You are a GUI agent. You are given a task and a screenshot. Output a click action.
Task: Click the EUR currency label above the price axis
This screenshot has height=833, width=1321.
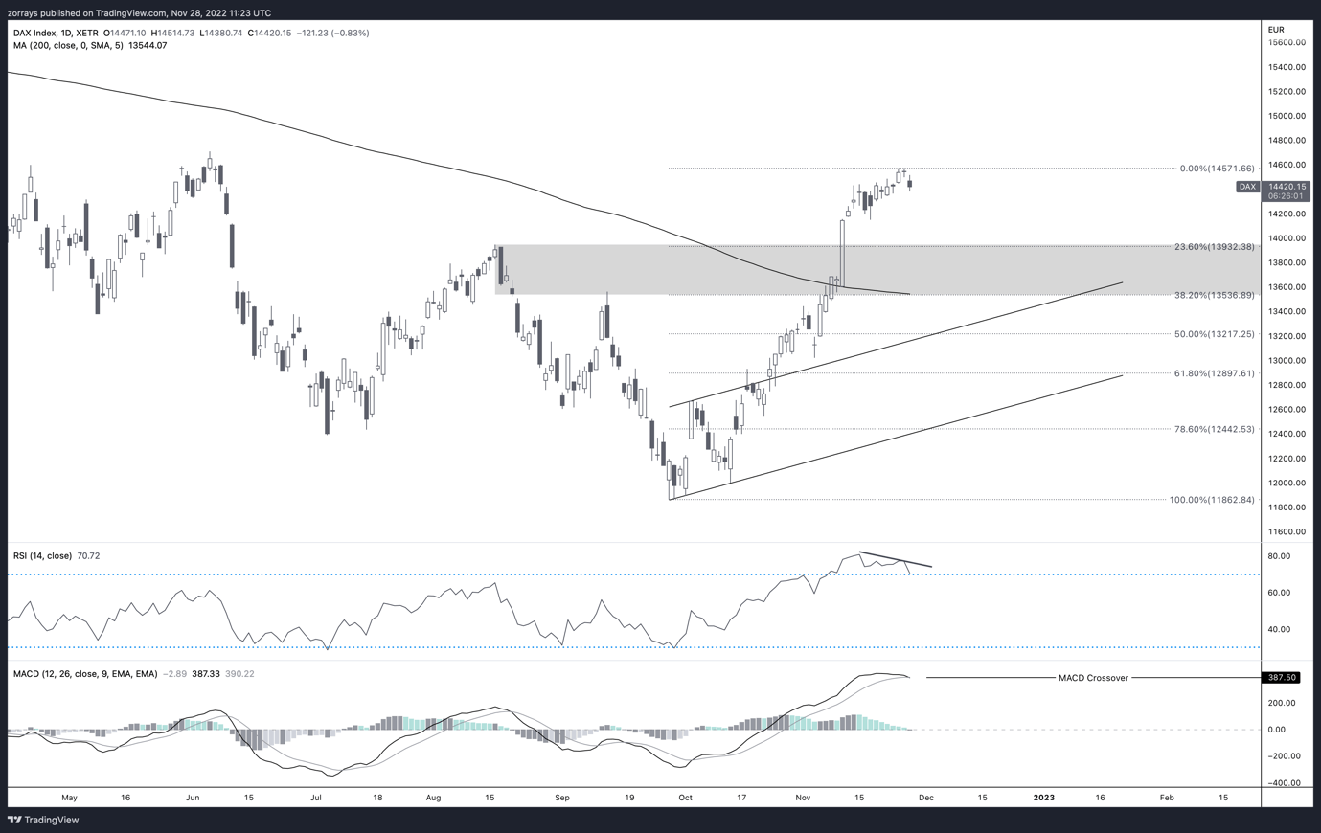[1275, 30]
